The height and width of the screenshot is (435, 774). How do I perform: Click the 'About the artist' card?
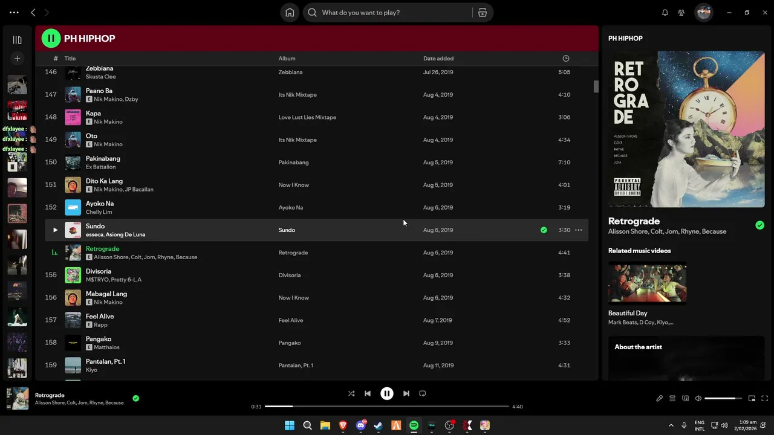(x=686, y=358)
